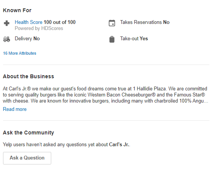Viewport: 217px width, 169px height.
Task: Click the Takes Reservations No attribute
Action: pos(145,22)
